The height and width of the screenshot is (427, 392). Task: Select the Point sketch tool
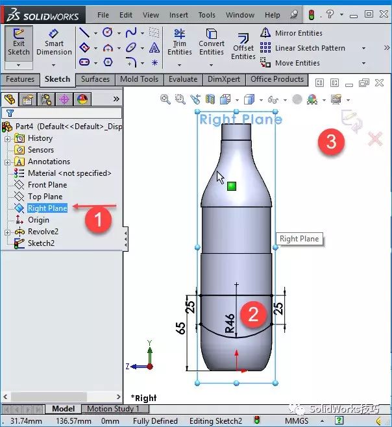[154, 63]
